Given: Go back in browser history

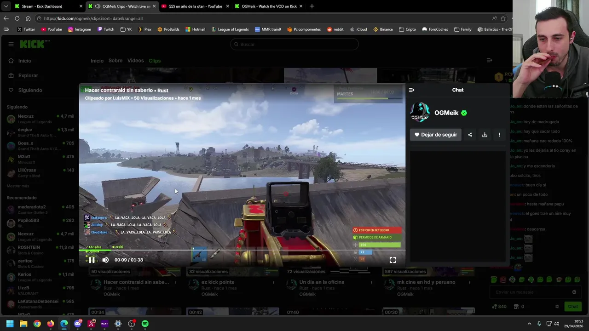Looking at the screenshot, I should pos(6,18).
